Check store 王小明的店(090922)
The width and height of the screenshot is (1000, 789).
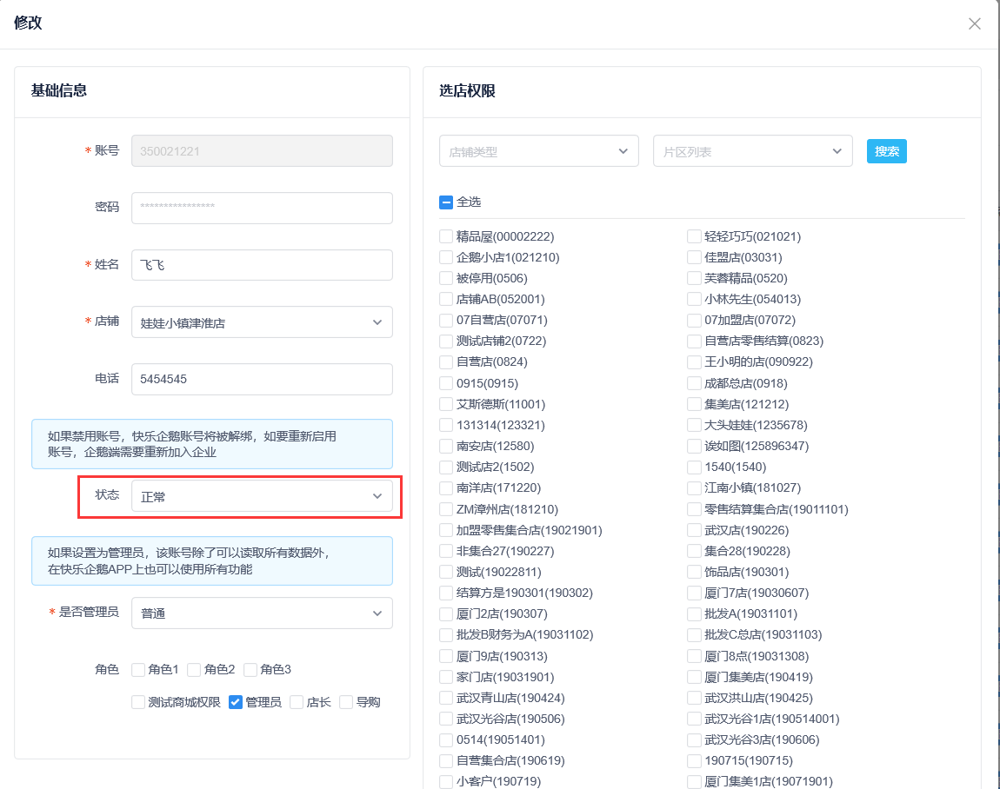(x=694, y=362)
